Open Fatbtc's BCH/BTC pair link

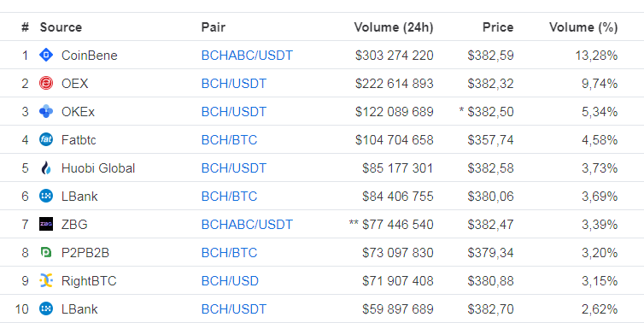coord(229,140)
